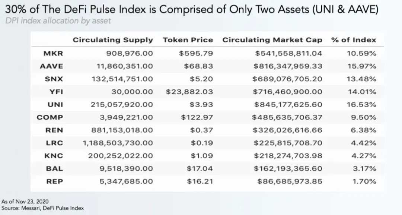Image resolution: width=402 pixels, height=215 pixels.
Task: Select the As of Nov 23, 2020 note
Action: tap(25, 202)
